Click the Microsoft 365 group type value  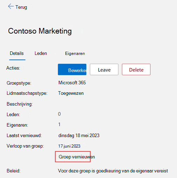72,83
